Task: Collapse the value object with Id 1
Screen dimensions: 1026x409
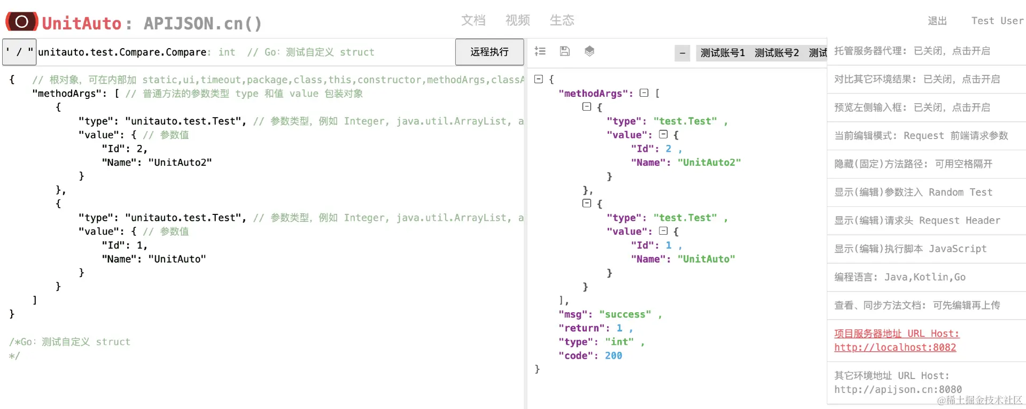Action: (663, 231)
